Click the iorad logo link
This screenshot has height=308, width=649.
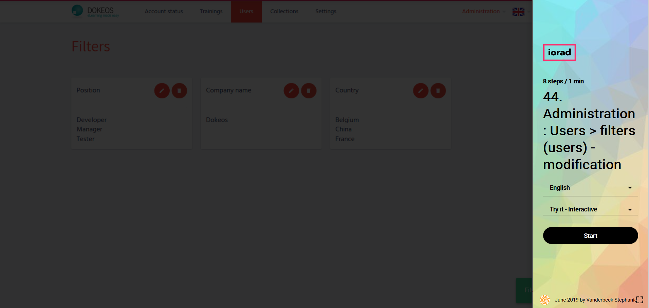[x=559, y=53]
